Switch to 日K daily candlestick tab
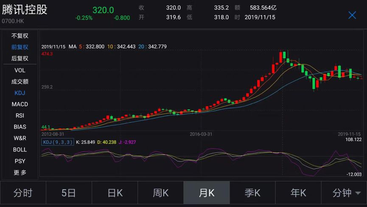 coord(115,193)
